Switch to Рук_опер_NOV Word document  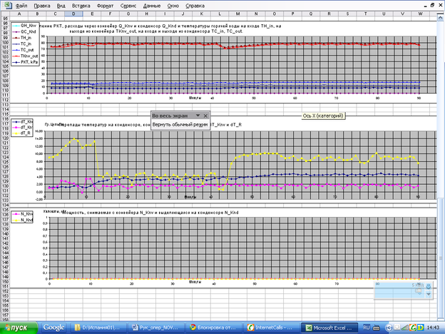point(155,328)
